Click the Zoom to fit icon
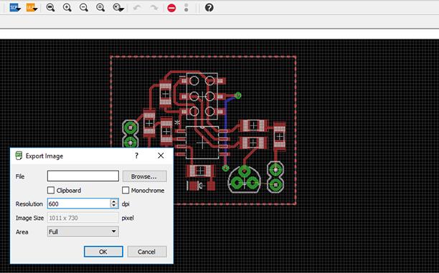The width and height of the screenshot is (439, 273). click(50, 8)
